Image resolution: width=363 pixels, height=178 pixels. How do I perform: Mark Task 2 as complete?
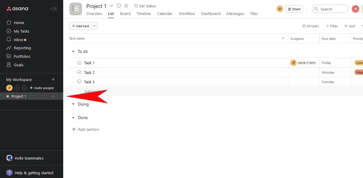pyautogui.click(x=79, y=73)
